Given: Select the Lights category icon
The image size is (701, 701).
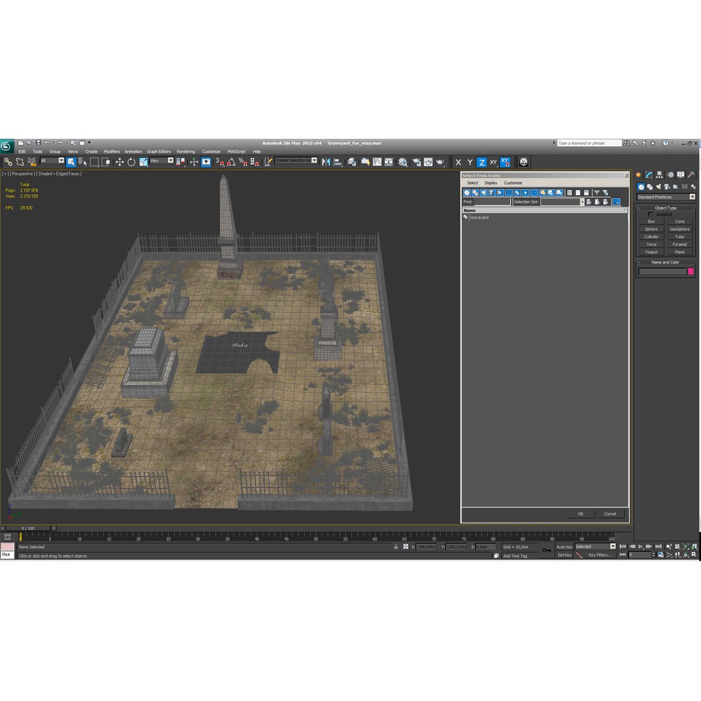Looking at the screenshot, I should click(658, 187).
